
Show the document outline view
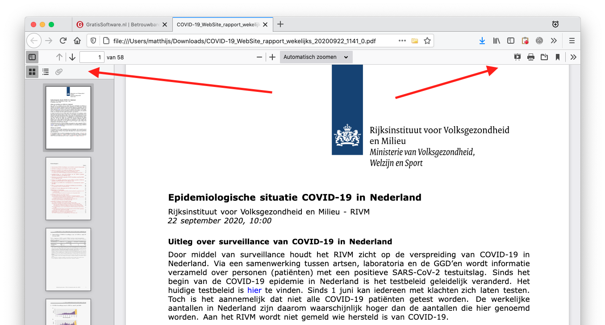46,71
